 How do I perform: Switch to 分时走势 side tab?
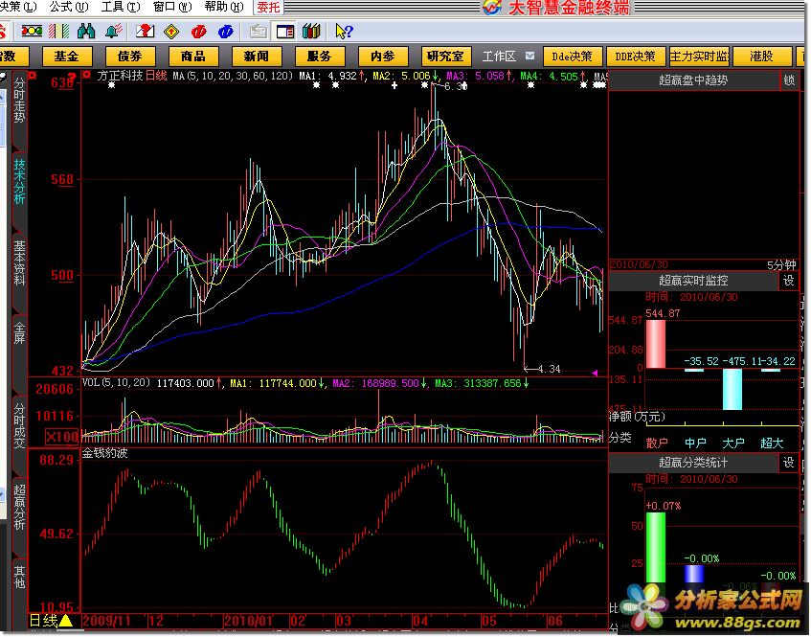[x=20, y=101]
